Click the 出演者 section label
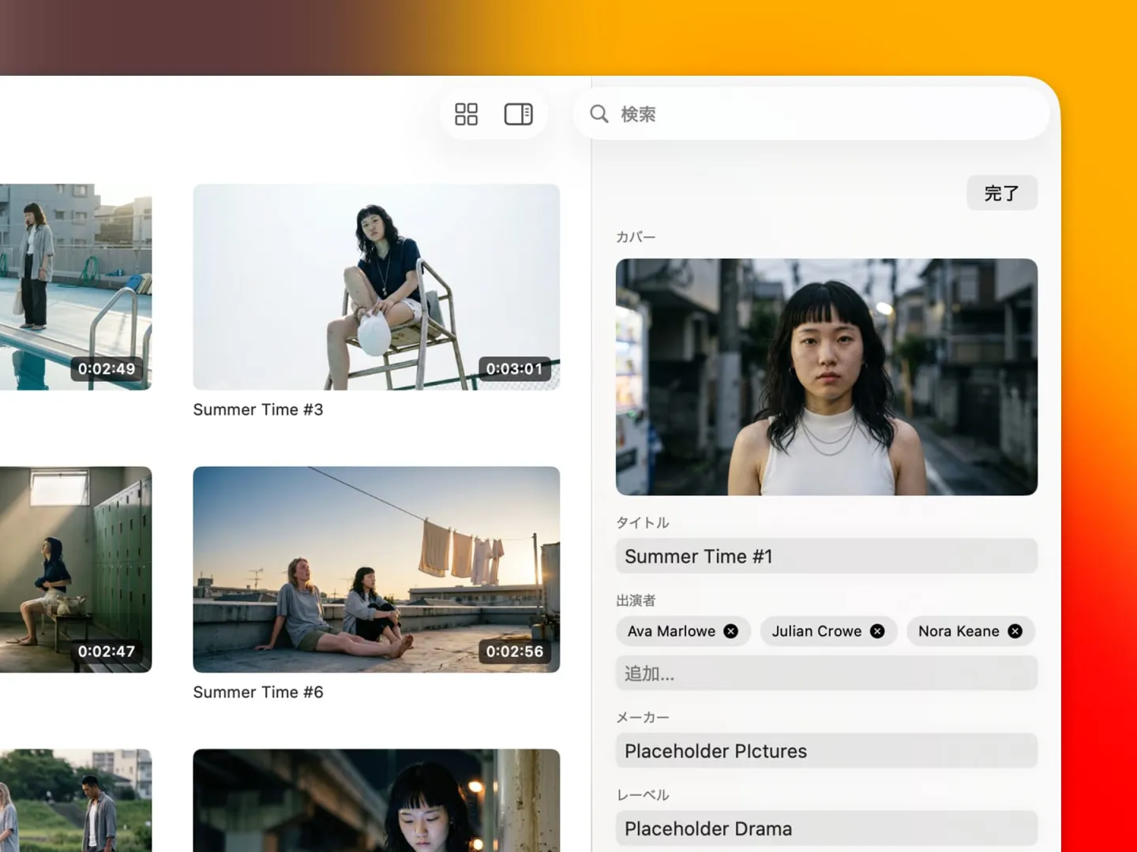Viewport: 1137px width, 852px height. (636, 600)
